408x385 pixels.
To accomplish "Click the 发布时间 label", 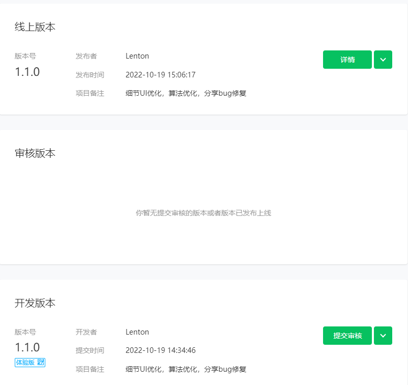I will [90, 75].
